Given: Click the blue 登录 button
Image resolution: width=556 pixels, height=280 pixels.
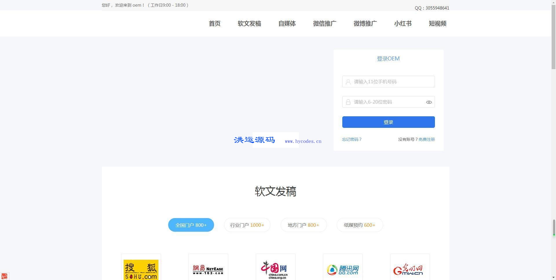Looking at the screenshot, I should [388, 122].
